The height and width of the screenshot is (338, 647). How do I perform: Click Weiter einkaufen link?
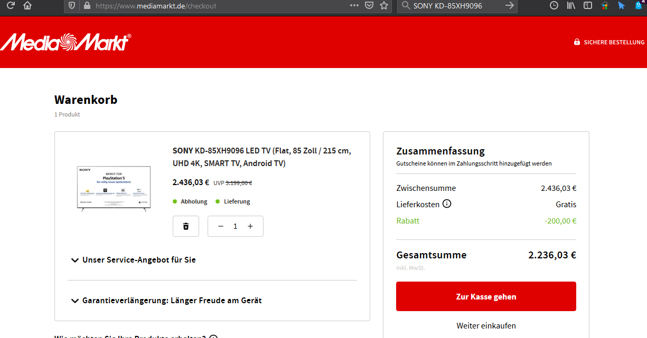pyautogui.click(x=486, y=326)
